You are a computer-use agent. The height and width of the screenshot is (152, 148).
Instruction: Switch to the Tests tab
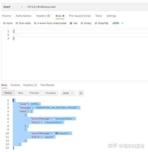click(99, 16)
